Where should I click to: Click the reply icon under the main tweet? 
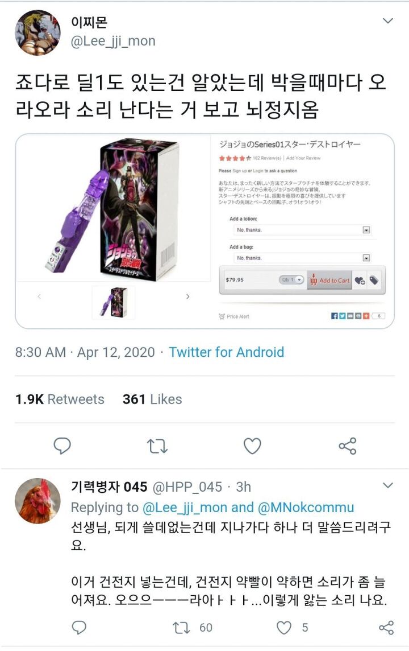pyautogui.click(x=62, y=446)
